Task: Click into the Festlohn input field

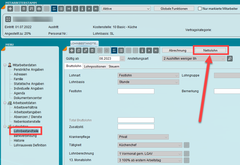Action: point(136,91)
